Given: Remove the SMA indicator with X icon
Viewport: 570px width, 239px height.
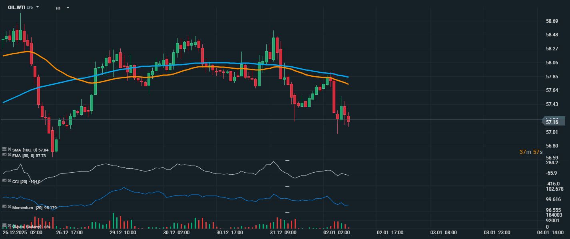Looking at the screenshot, I should [9, 149].
